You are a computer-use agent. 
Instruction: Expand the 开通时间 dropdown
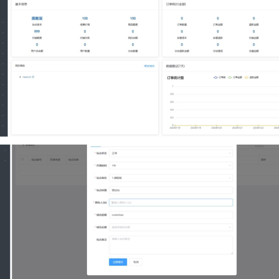click(170, 165)
